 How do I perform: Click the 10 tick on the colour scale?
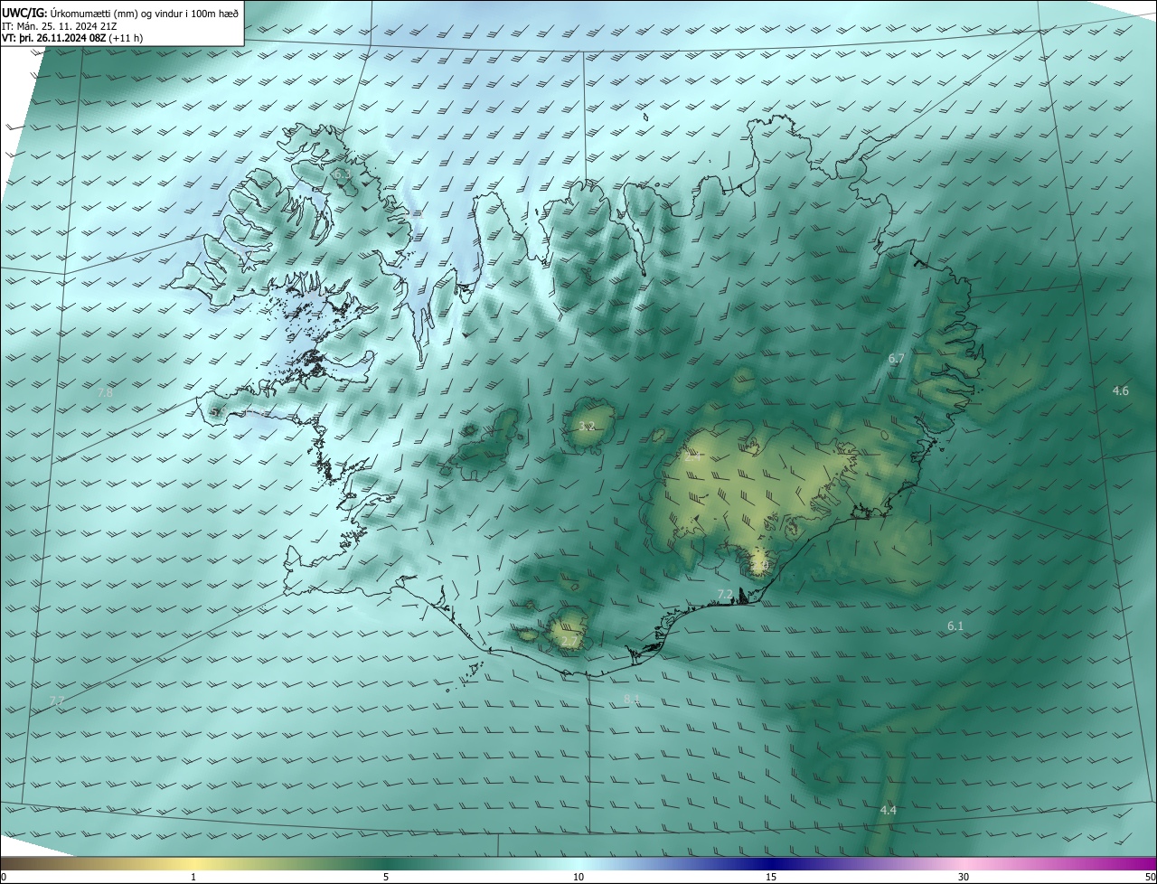[x=578, y=877]
